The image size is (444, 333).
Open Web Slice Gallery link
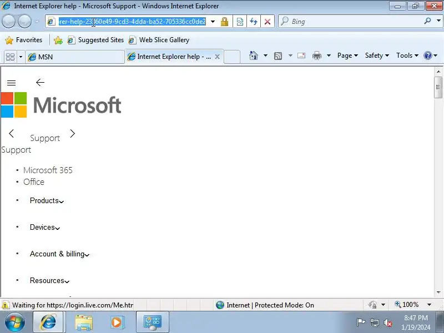pyautogui.click(x=159, y=40)
